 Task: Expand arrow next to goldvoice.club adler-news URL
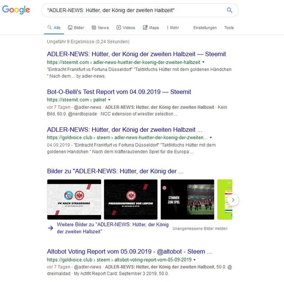click(211, 137)
